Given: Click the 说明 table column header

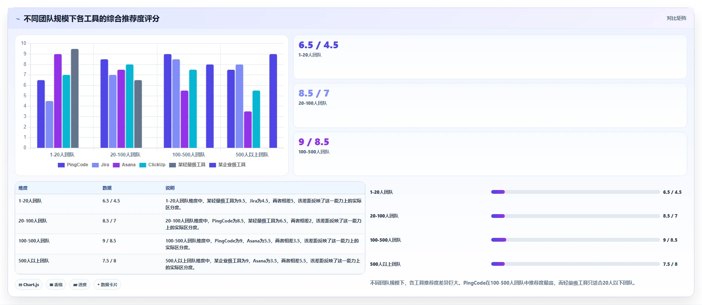Looking at the screenshot, I should (x=170, y=188).
